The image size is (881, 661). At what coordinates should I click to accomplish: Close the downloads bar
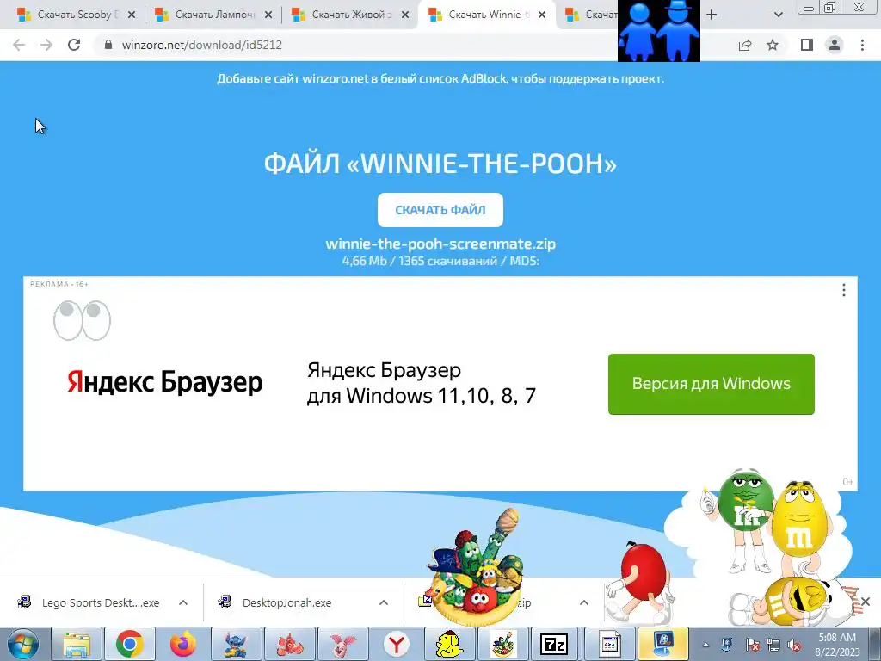(866, 602)
